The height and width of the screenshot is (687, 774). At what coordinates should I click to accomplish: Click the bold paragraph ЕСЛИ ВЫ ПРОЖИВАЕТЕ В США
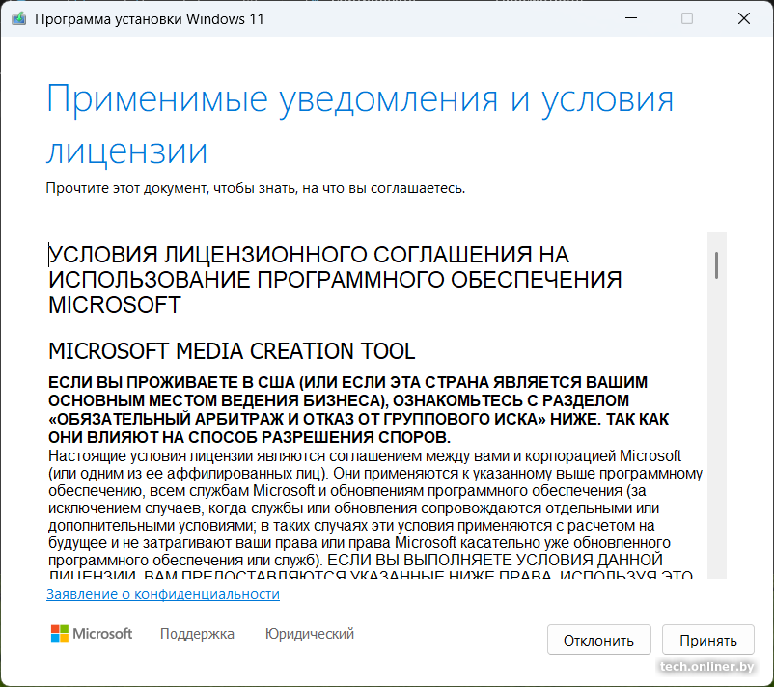(358, 410)
